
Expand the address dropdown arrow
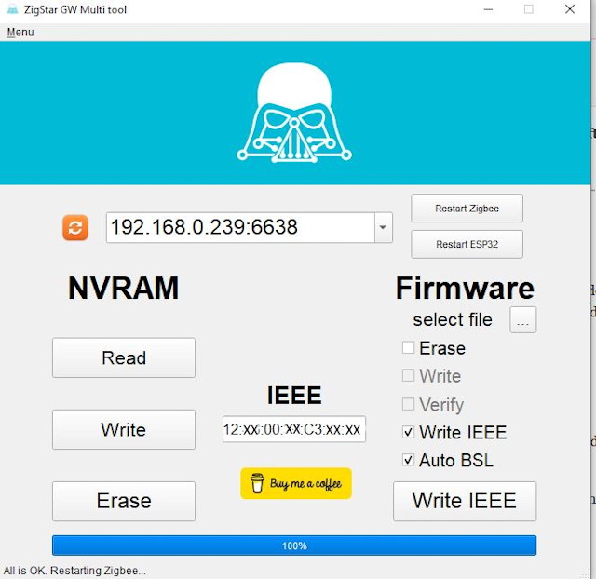point(383,227)
